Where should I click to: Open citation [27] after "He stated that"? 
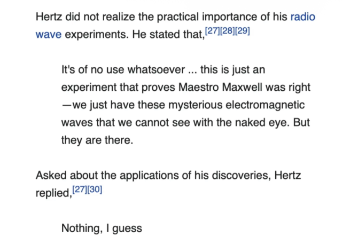click(213, 31)
